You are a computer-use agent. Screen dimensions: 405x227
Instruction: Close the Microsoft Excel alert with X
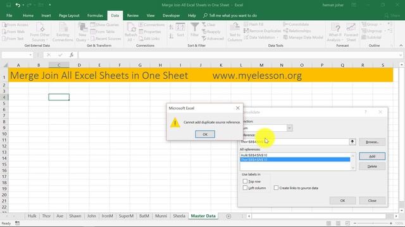tap(238, 108)
